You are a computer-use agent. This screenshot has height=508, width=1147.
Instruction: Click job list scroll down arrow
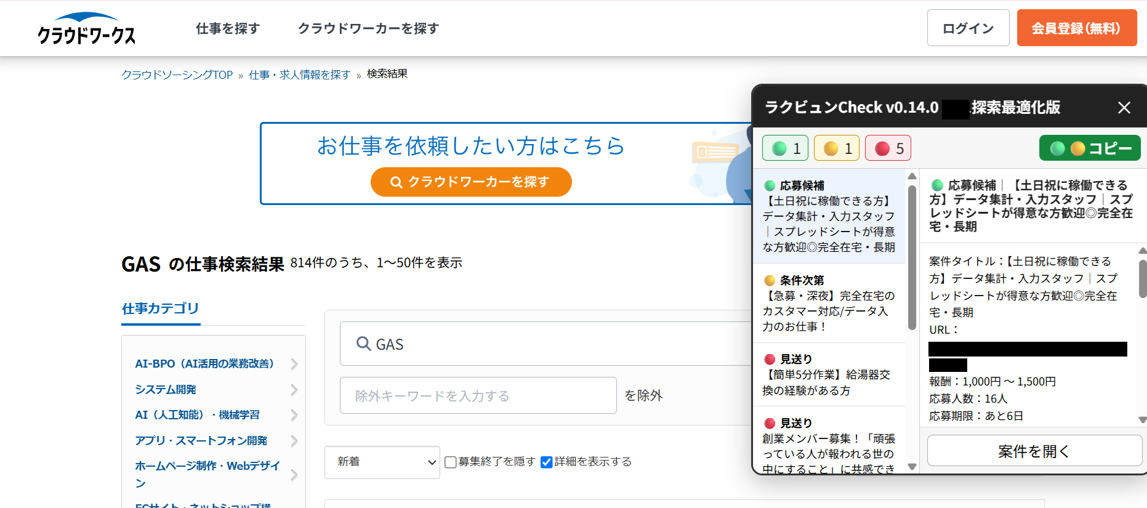tap(912, 467)
